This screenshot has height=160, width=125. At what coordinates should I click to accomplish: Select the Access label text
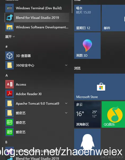point(21,85)
